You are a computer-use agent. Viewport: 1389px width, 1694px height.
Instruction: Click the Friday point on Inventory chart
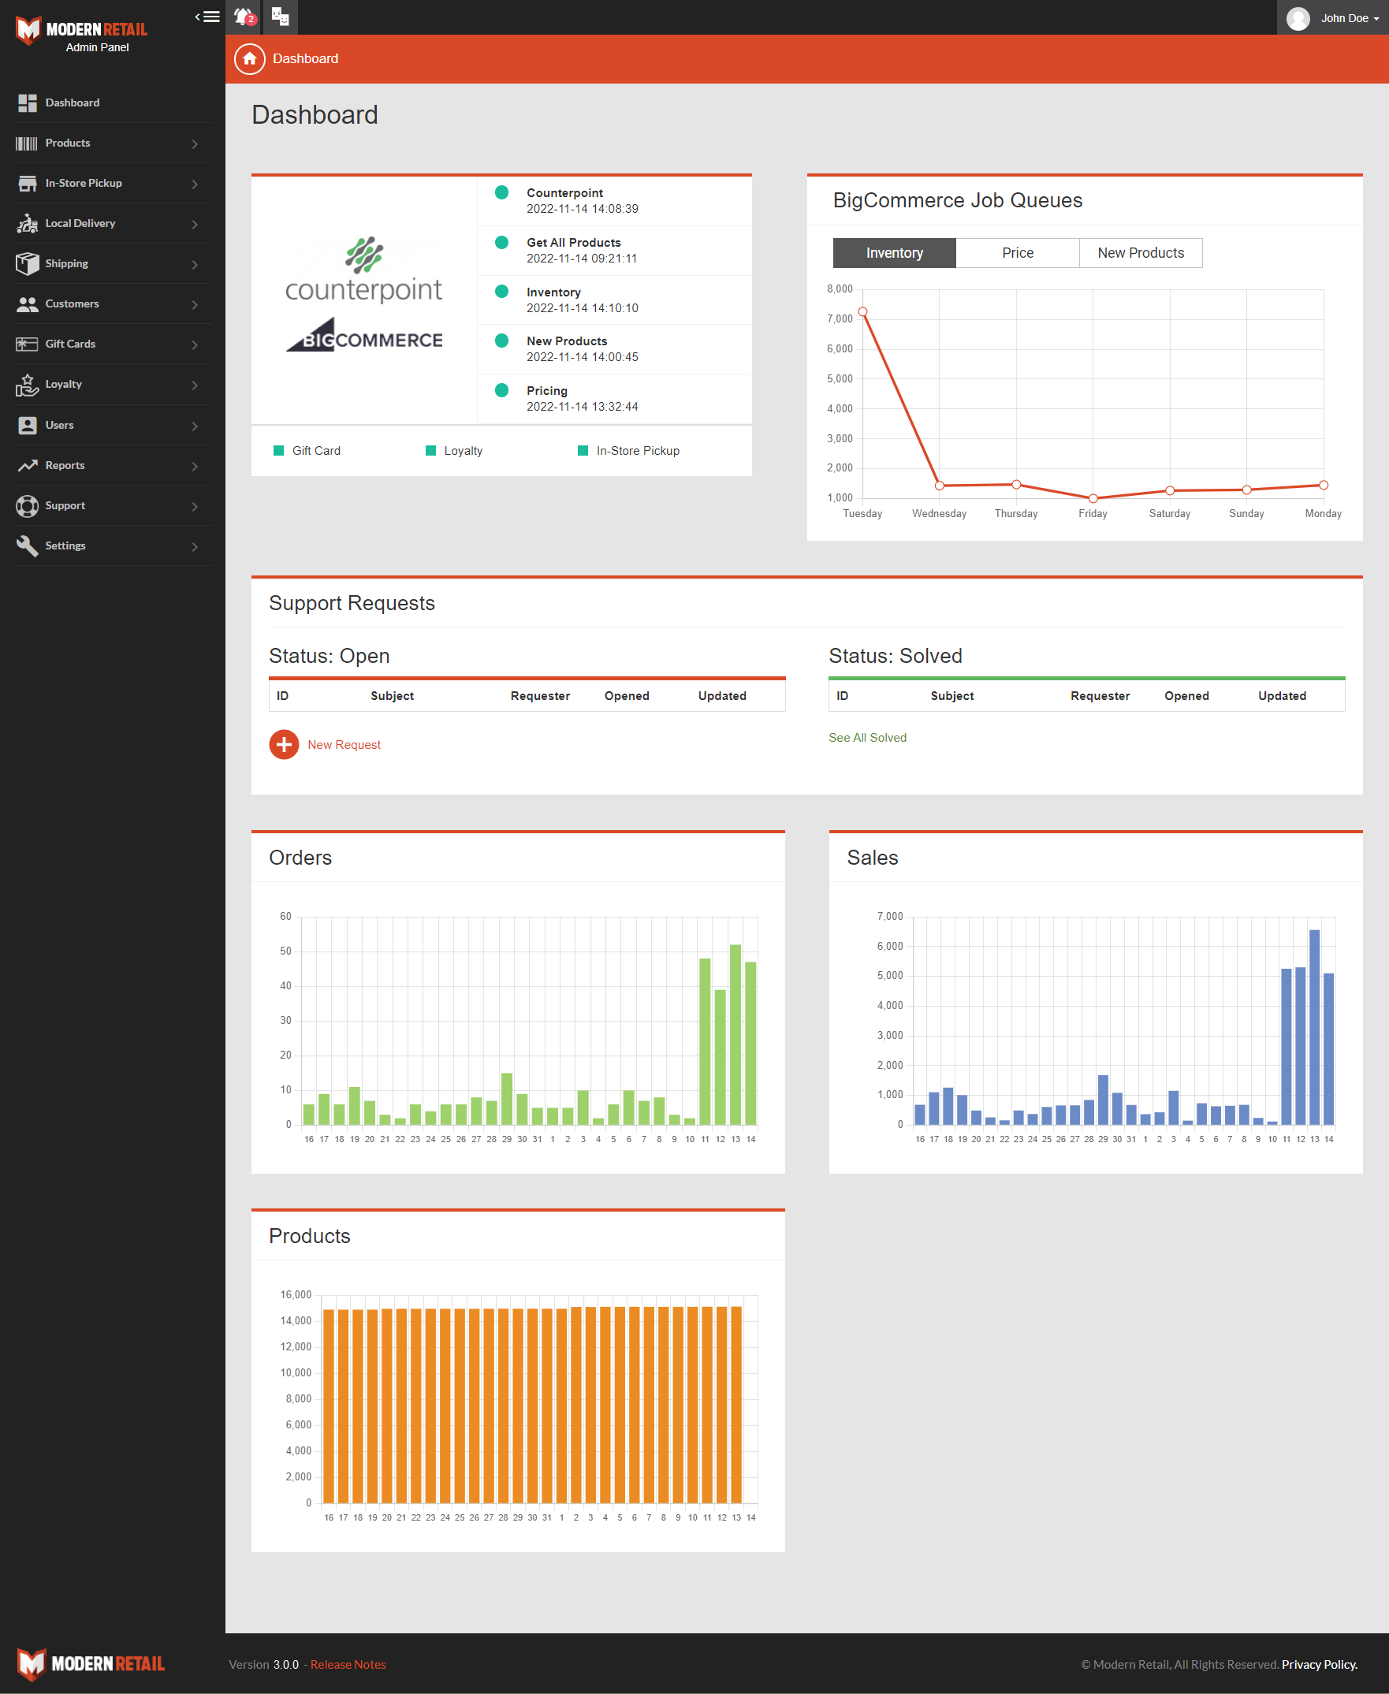pos(1093,498)
